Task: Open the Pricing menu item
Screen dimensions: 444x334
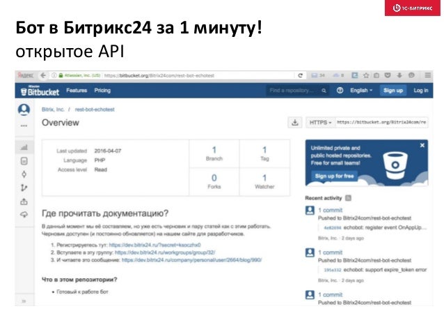Action: coord(102,91)
